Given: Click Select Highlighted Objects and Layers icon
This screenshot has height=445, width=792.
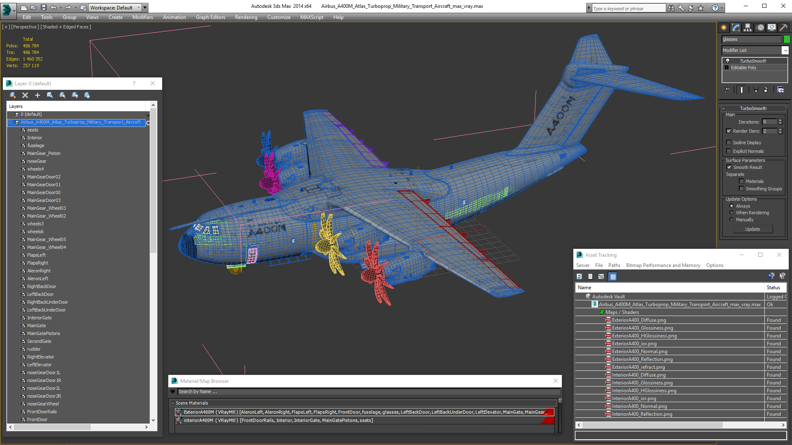Looking at the screenshot, I should click(x=50, y=95).
